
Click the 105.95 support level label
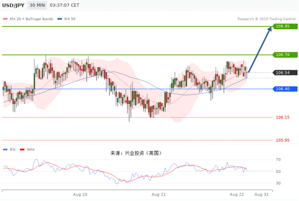tap(283, 140)
